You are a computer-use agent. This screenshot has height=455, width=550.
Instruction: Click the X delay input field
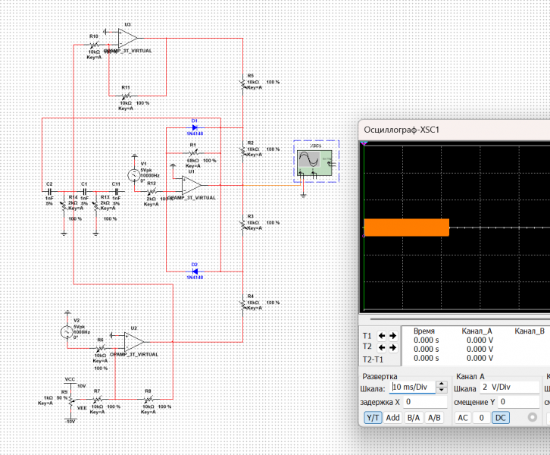[x=424, y=402]
